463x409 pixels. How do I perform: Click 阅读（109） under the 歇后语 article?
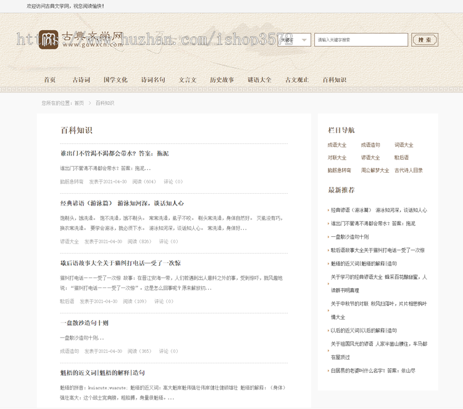coord(135,301)
